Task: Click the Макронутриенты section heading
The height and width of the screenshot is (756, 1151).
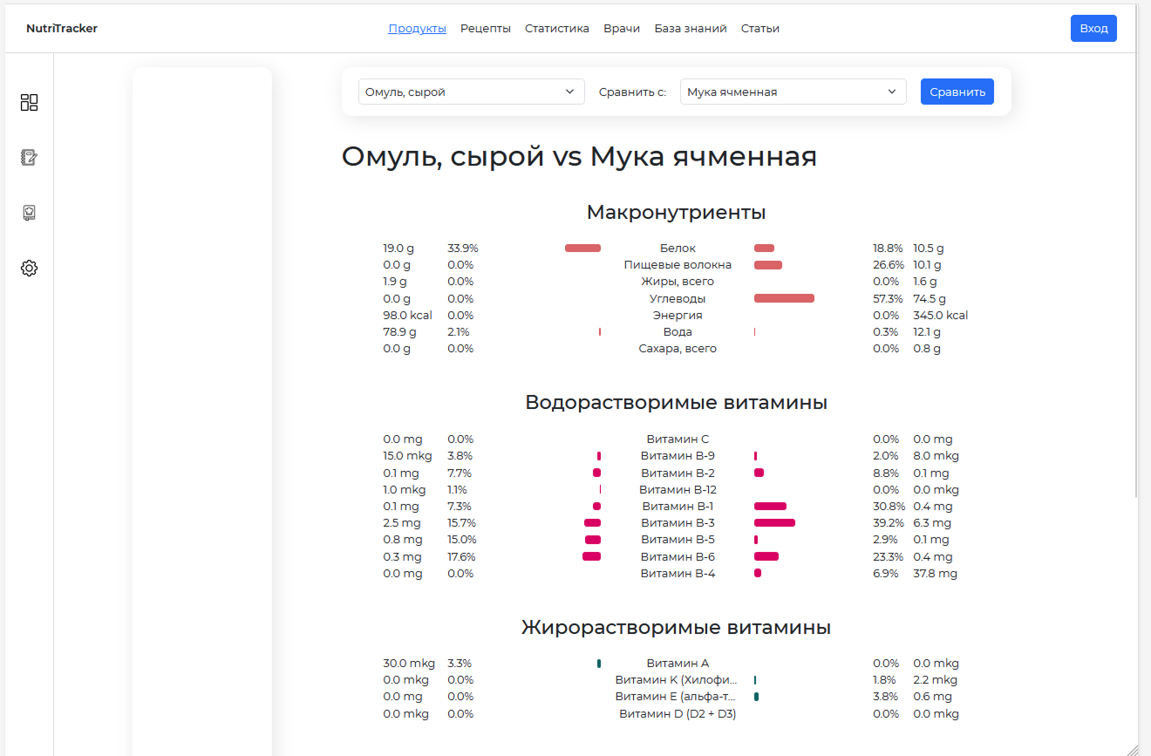Action: 677,212
